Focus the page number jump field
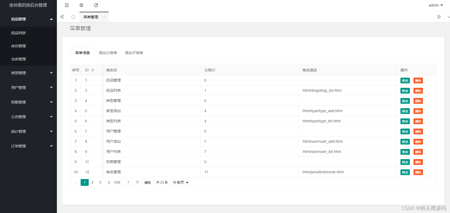This screenshot has width=450, height=213. (128, 182)
